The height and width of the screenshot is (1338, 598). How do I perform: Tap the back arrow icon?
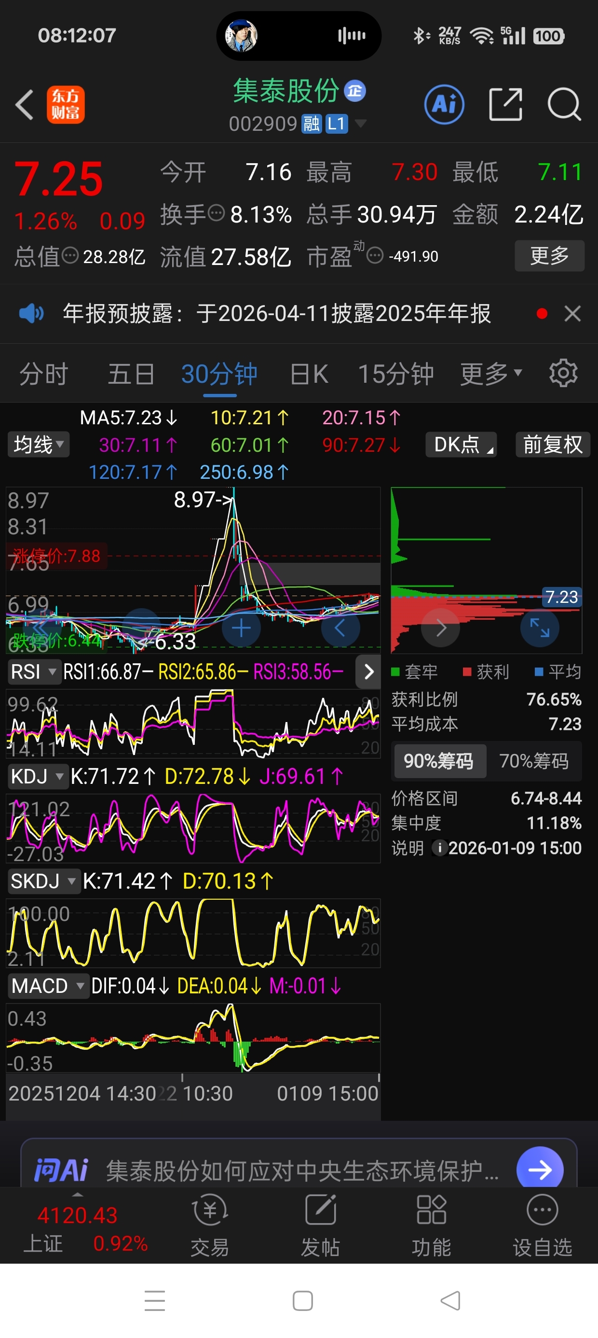[25, 105]
